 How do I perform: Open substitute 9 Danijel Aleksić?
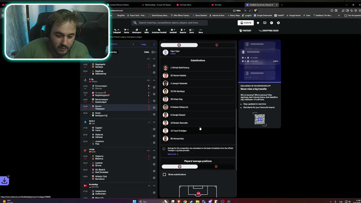click(x=198, y=115)
